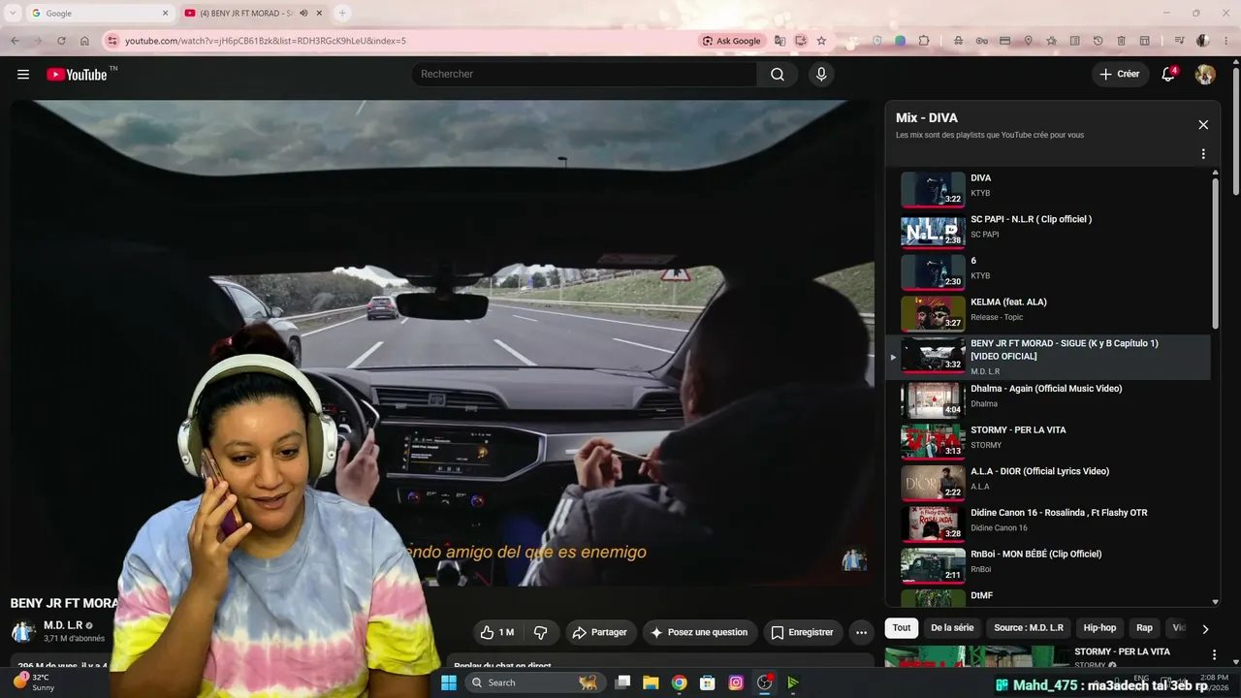Viewport: 1241px width, 698px height.
Task: Go to the YouTube home logo
Action: pos(77,75)
